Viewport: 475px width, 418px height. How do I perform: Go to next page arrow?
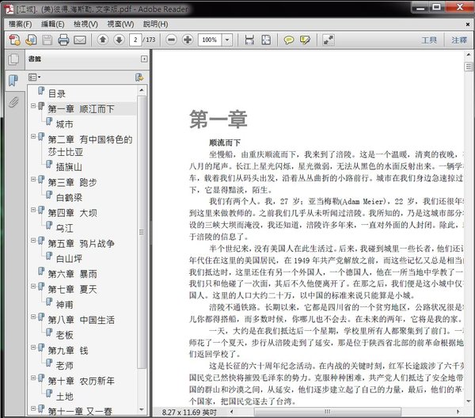119,40
